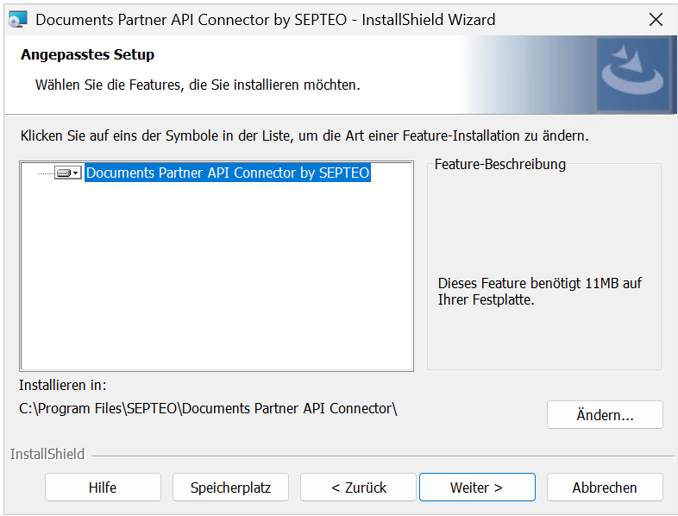Click the 'Feature-Beschreibung' group label

click(x=499, y=164)
